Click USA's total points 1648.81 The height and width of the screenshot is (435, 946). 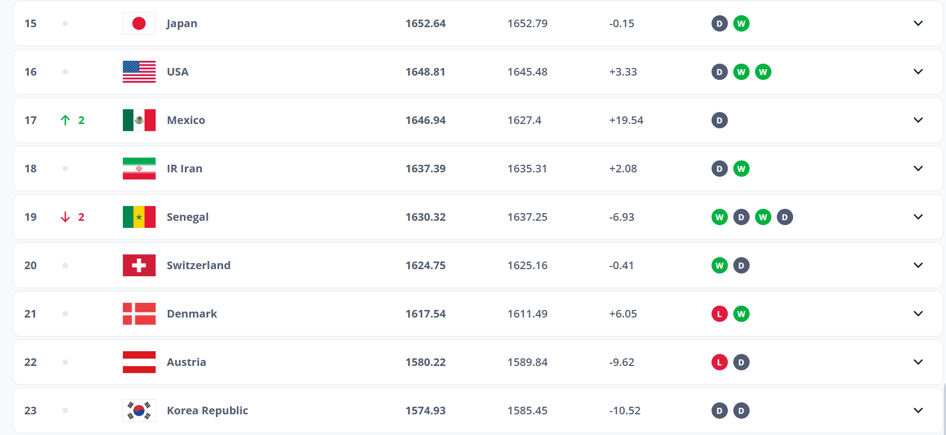tap(425, 72)
